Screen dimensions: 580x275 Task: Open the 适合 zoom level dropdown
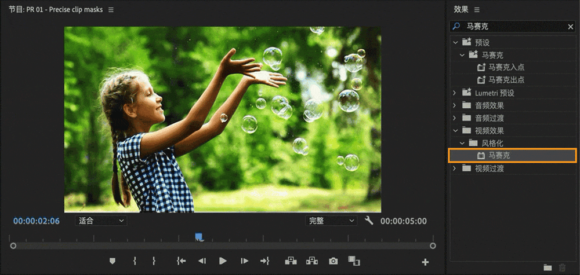(101, 221)
